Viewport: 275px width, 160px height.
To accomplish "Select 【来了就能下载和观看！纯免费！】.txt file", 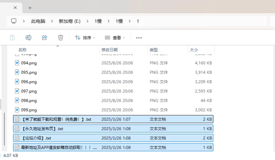I will [113, 119].
